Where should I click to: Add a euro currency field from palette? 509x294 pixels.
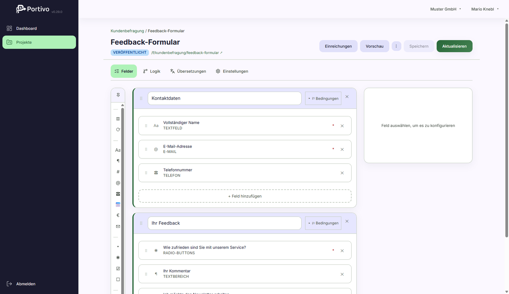[118, 215]
